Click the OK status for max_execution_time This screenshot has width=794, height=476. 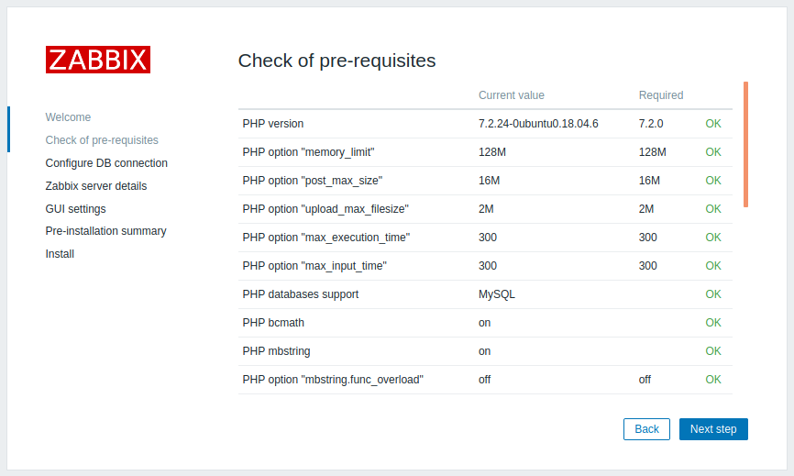pyautogui.click(x=713, y=237)
